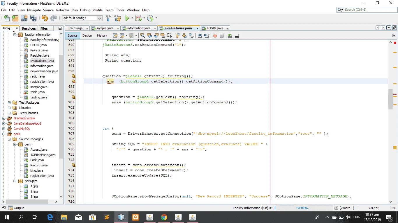Select evaluations.java in project tree
This screenshot has height=223, width=398.
click(42, 61)
